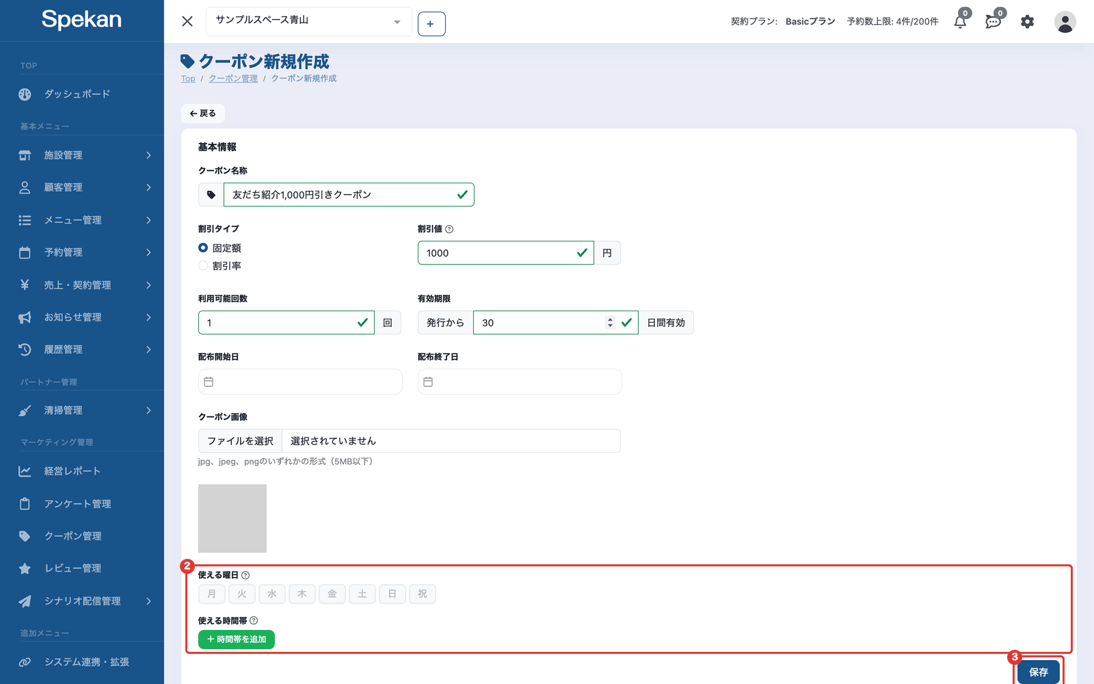Follow the Top breadcrumb link

[188, 79]
